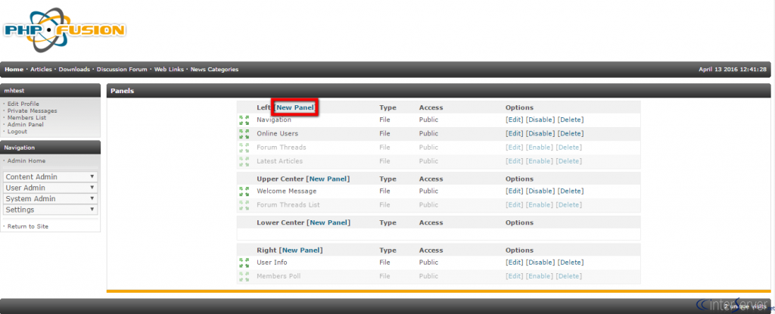Go to Admin Home link
The height and width of the screenshot is (314, 775).
pyautogui.click(x=26, y=160)
